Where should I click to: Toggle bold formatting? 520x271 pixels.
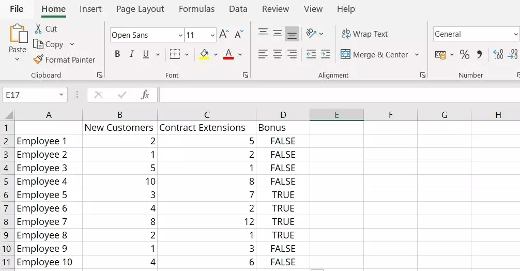117,54
